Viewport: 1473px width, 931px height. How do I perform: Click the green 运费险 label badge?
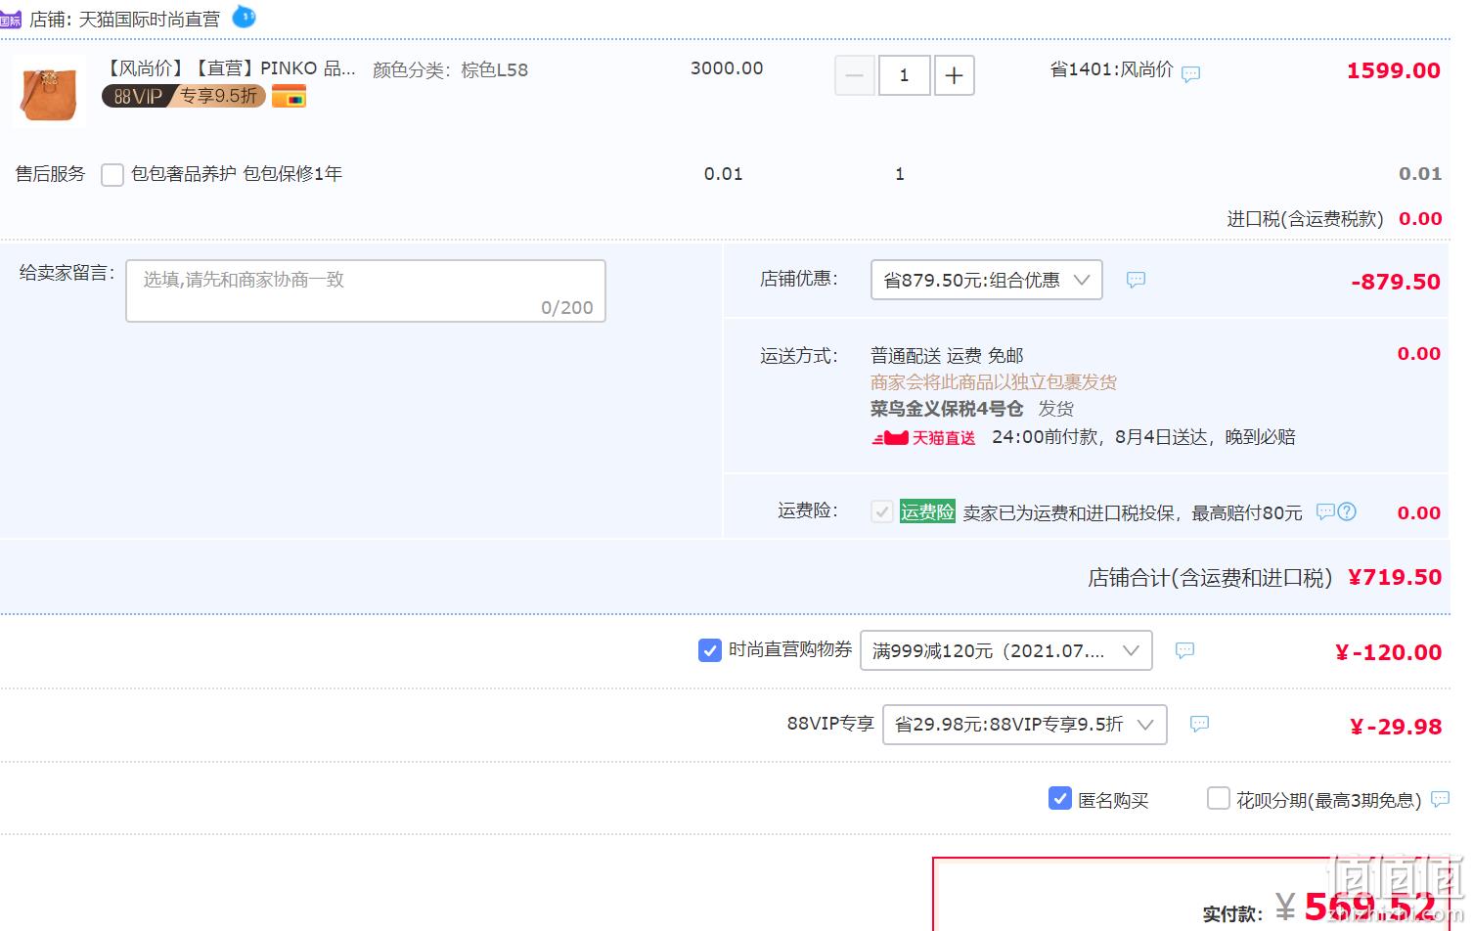927,511
